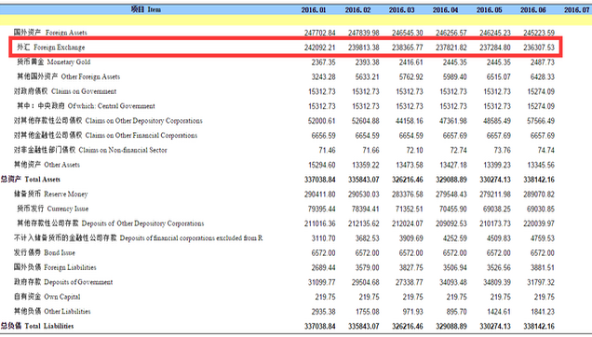The width and height of the screenshot is (592, 337).
Task: Click the Foreign Liabilities row label
Action: tap(55, 267)
